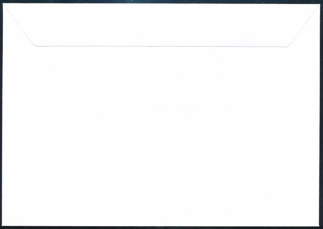Click the dark scanner border along the top

click(x=161, y=2)
